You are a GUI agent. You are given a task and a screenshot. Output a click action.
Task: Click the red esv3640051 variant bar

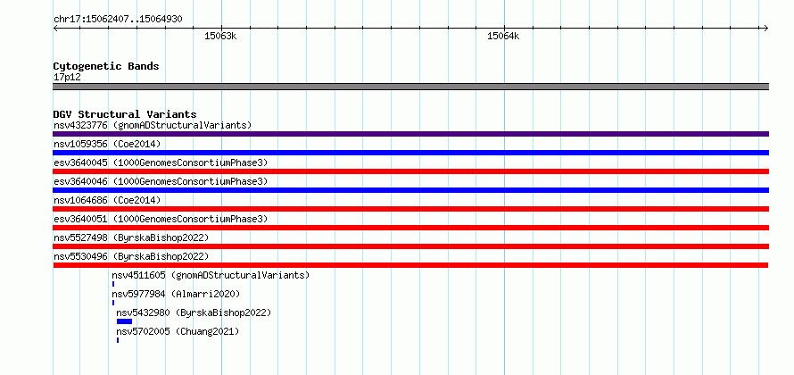pos(410,228)
